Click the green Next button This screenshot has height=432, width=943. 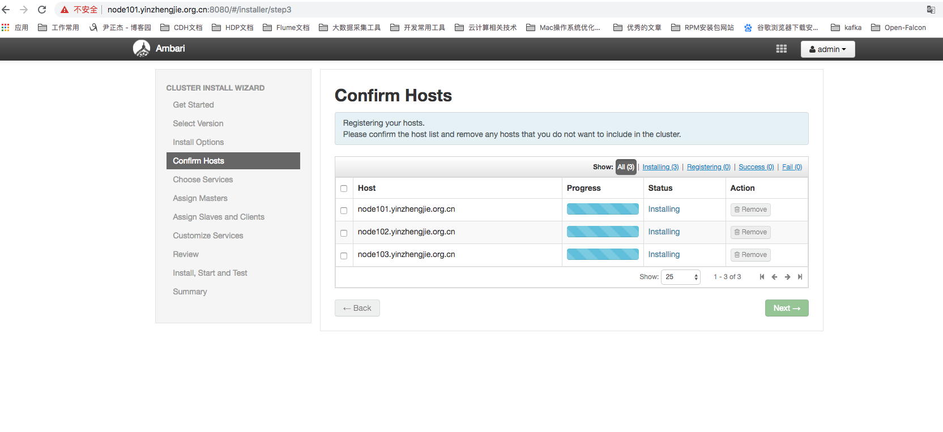pos(787,308)
